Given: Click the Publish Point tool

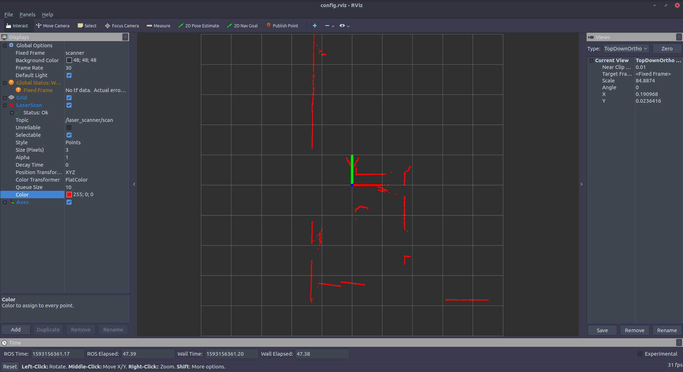Looking at the screenshot, I should (x=282, y=26).
